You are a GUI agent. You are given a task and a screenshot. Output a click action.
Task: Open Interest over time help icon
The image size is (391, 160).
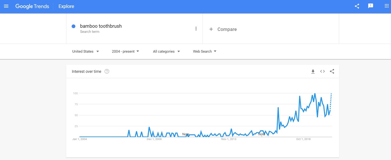point(107,71)
